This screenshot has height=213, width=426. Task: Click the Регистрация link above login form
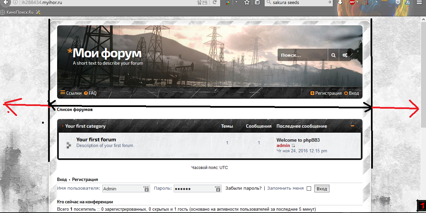(85, 179)
